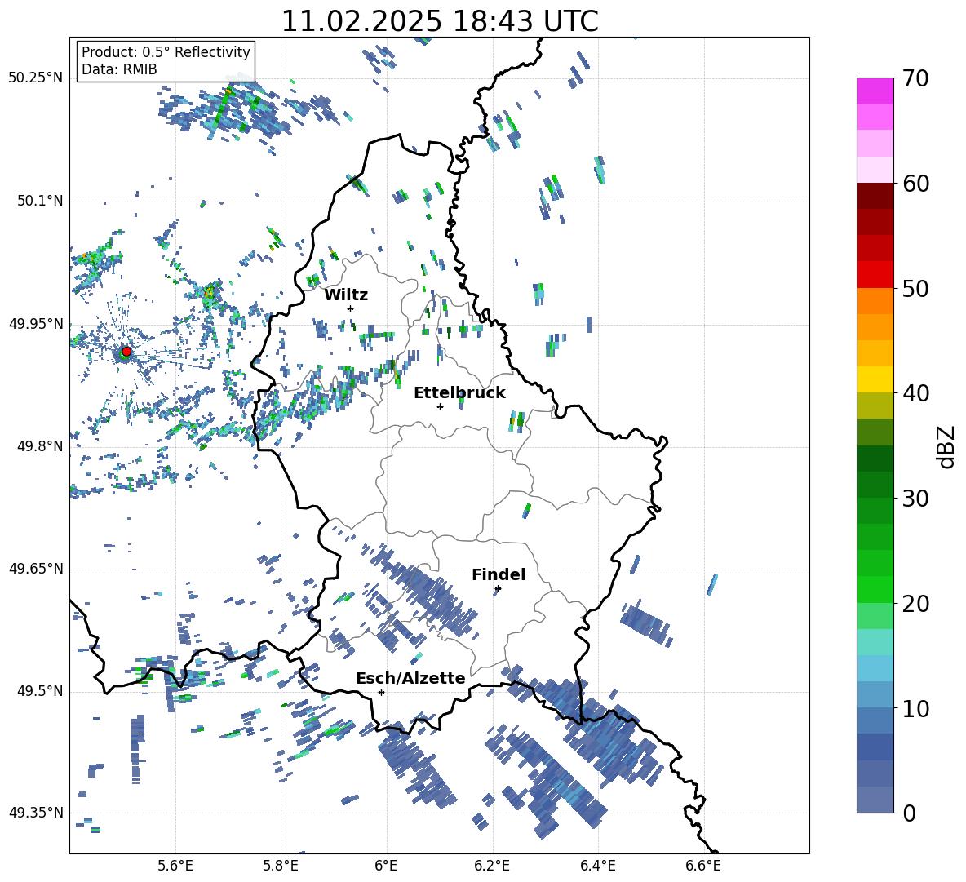This screenshot has height=882, width=966.
Task: Click the bright red swatch just above 50 dBZ
Action: pyautogui.click(x=875, y=275)
